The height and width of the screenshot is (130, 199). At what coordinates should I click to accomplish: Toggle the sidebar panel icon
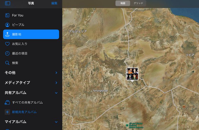point(8,3)
